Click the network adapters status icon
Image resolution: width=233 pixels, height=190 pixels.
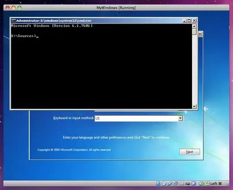click(x=176, y=184)
